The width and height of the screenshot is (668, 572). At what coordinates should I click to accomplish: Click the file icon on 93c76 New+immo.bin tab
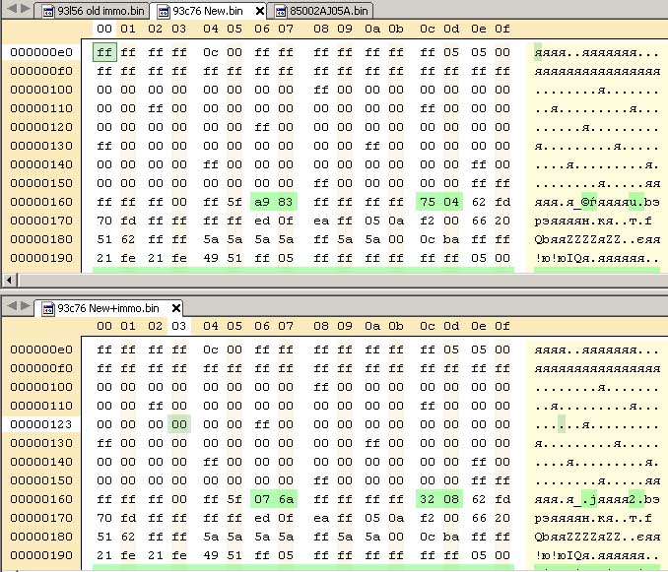coord(46,308)
